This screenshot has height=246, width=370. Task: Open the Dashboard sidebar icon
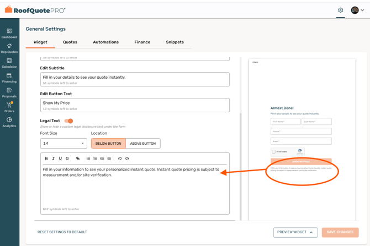click(9, 33)
